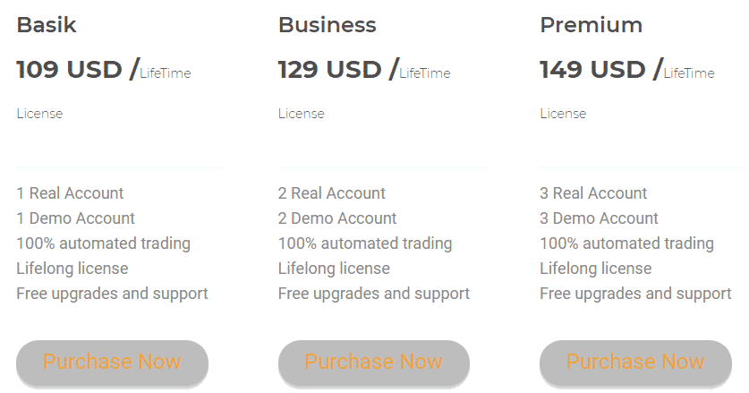
Task: Click Purchase Now for the Business plan
Action: pyautogui.click(x=374, y=362)
